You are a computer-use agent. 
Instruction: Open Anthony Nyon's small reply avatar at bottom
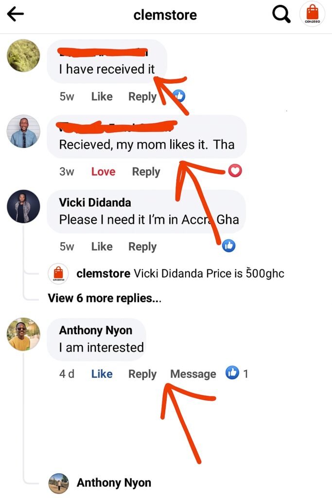(x=58, y=483)
